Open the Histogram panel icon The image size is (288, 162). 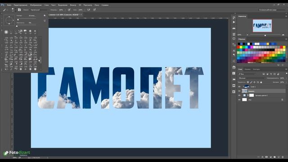point(234,28)
